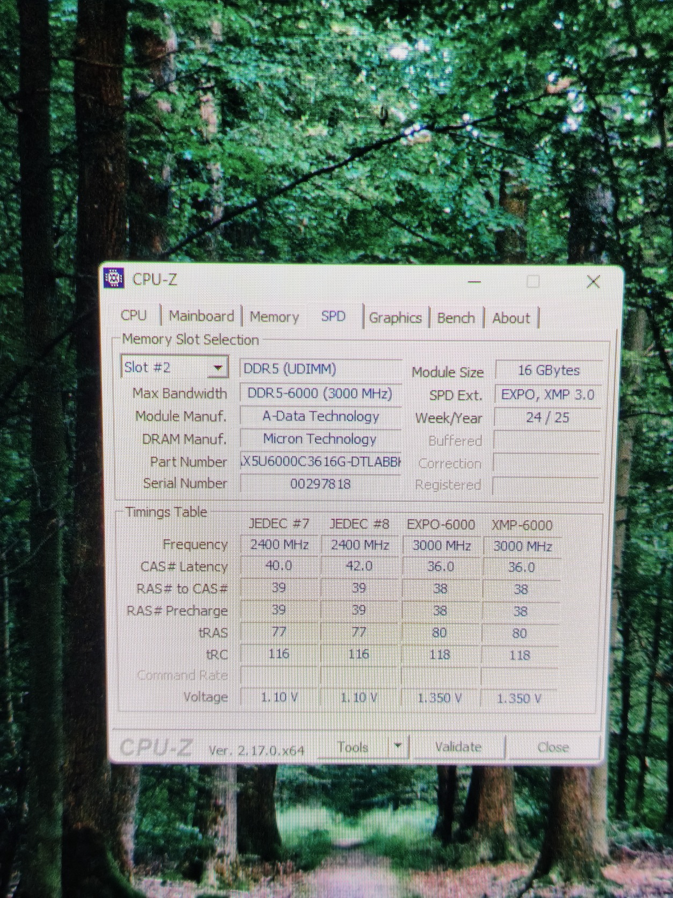Click the CAS# Latency 42.0 cell
Screen dimensions: 673x898
[x=360, y=566]
